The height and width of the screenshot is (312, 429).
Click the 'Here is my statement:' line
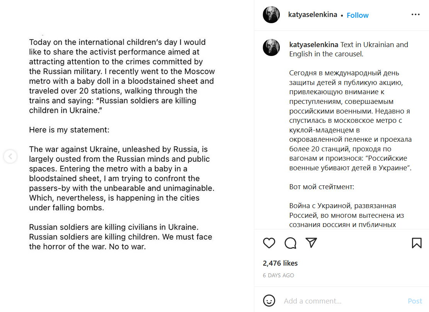click(x=69, y=130)
